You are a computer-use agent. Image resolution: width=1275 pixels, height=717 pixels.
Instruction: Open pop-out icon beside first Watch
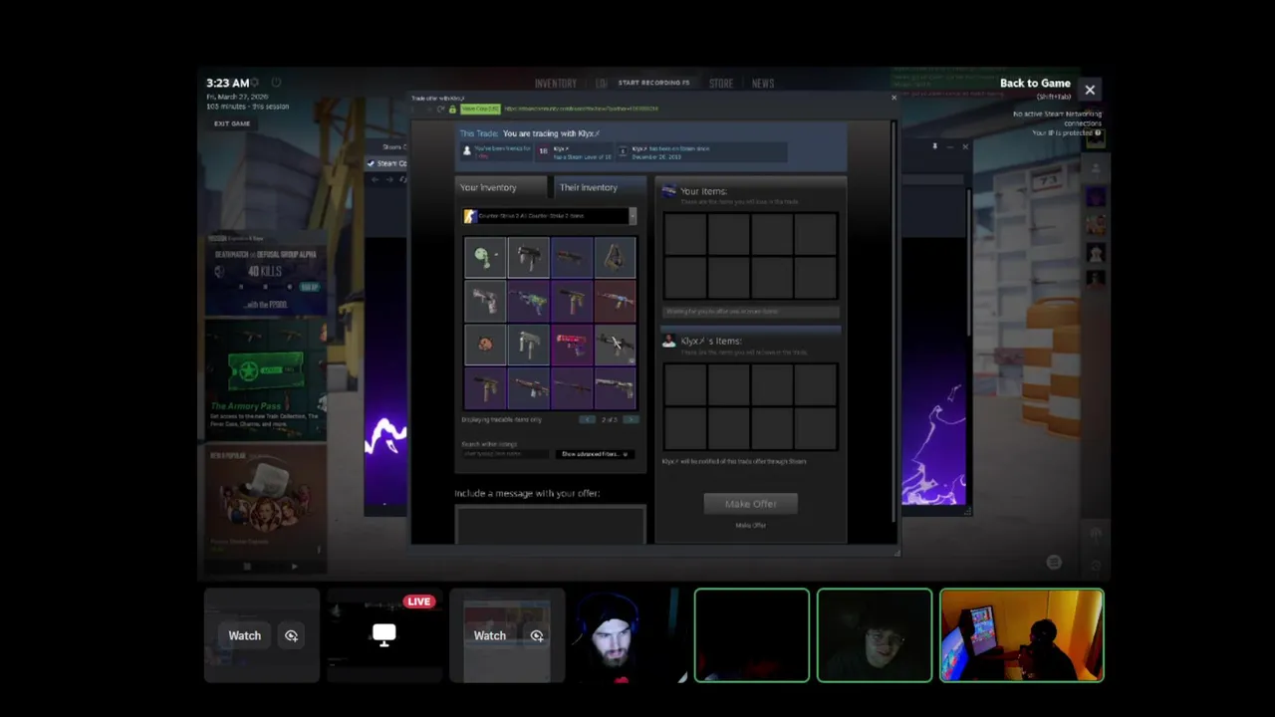tap(291, 635)
